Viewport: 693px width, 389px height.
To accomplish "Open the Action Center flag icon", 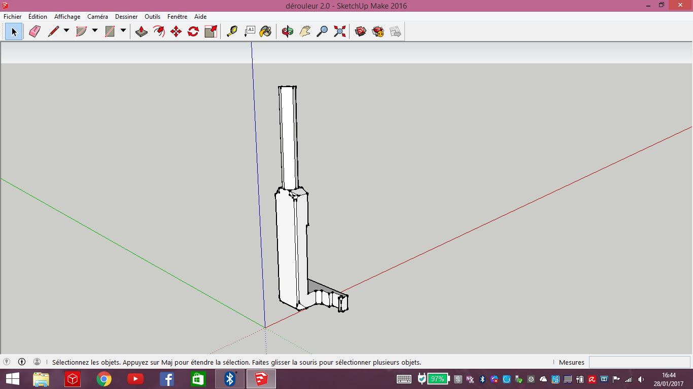I will tap(616, 379).
